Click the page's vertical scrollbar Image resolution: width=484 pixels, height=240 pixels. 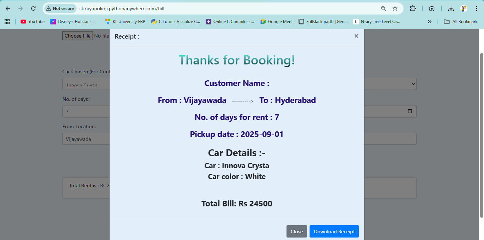click(481, 135)
